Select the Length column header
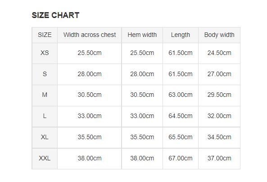The image size is (267, 182). point(181,35)
